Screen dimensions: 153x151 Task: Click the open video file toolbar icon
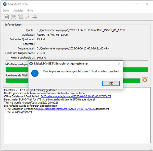(7, 17)
